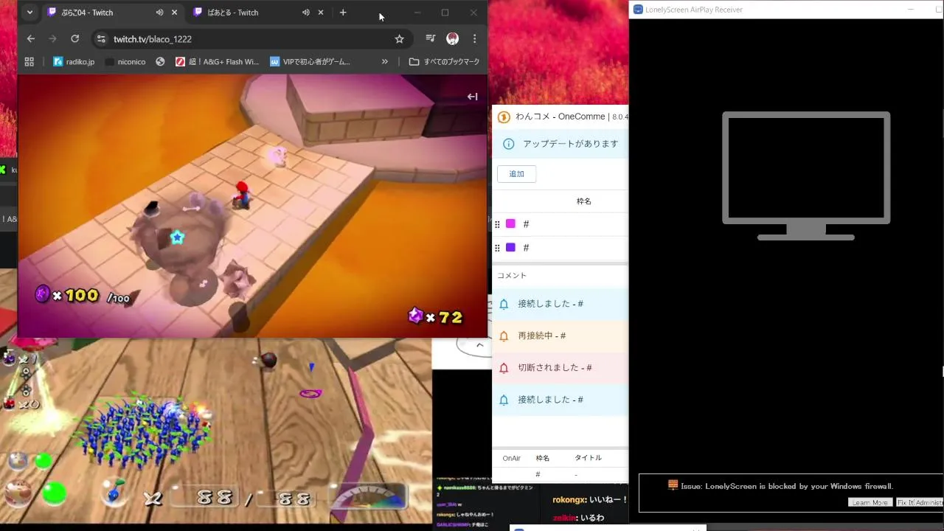Click Fix It in LonelyScreen
The height and width of the screenshot is (531, 944).
[x=919, y=502]
